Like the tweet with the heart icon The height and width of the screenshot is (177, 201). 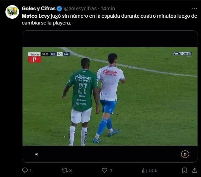pos(104,170)
